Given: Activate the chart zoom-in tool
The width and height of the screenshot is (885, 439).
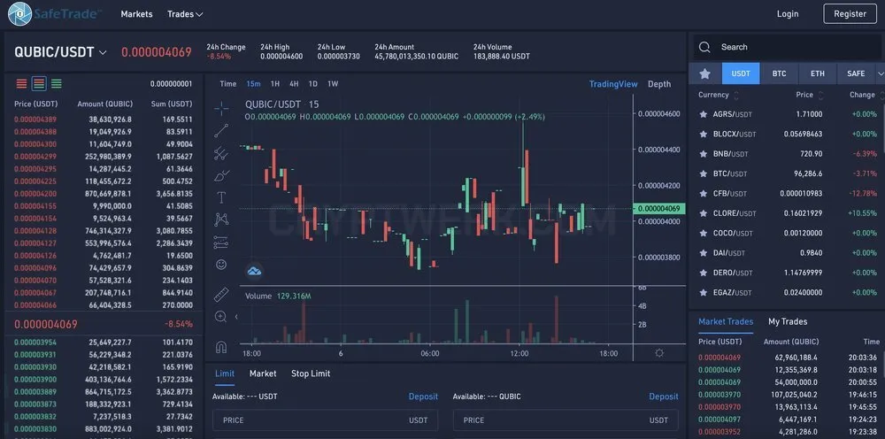Looking at the screenshot, I should (x=221, y=317).
